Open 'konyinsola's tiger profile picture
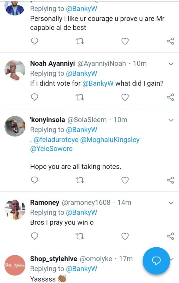Screen dimensions: 179x283 pos(15,126)
